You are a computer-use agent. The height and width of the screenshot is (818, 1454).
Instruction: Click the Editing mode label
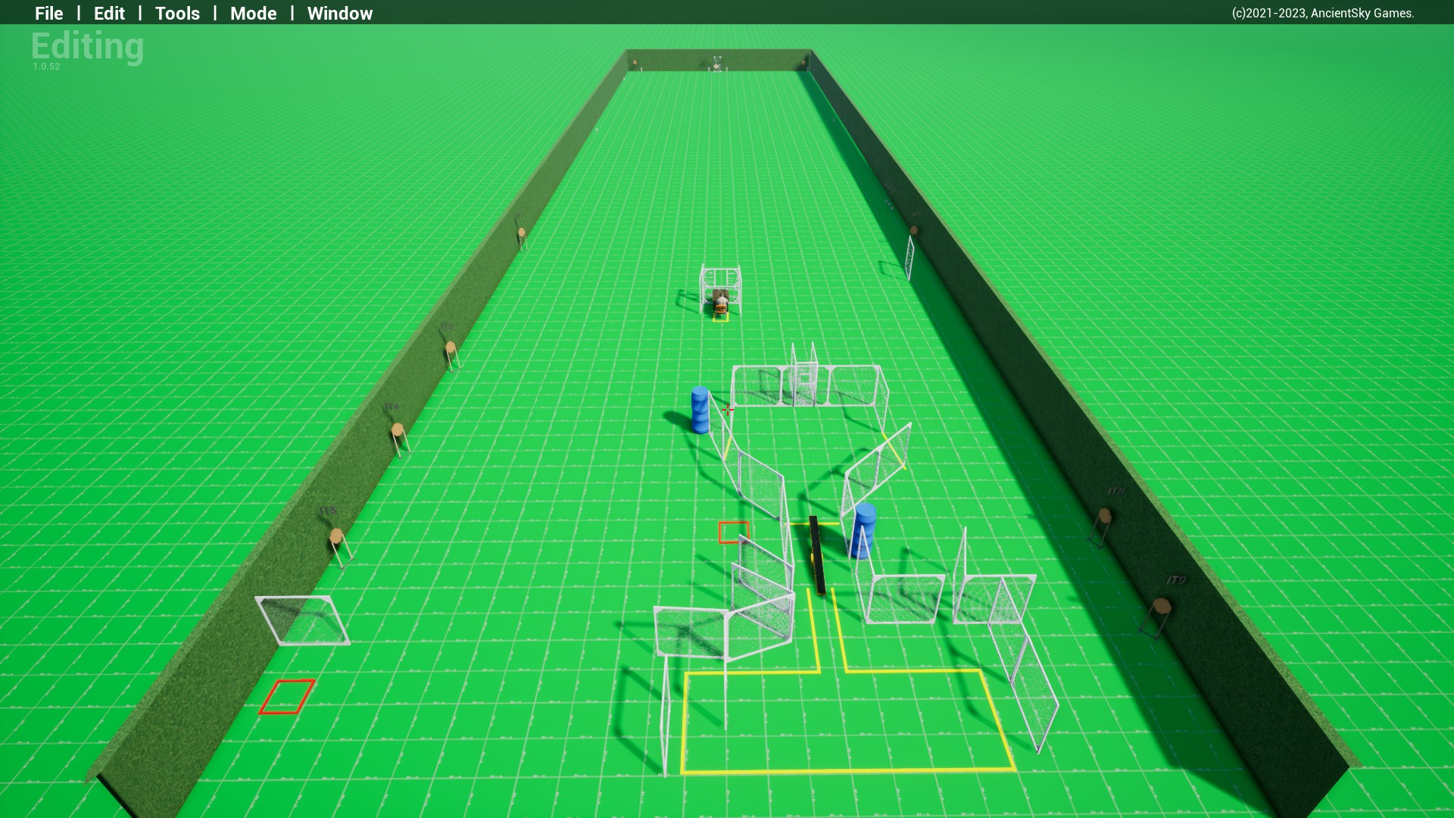coord(87,46)
